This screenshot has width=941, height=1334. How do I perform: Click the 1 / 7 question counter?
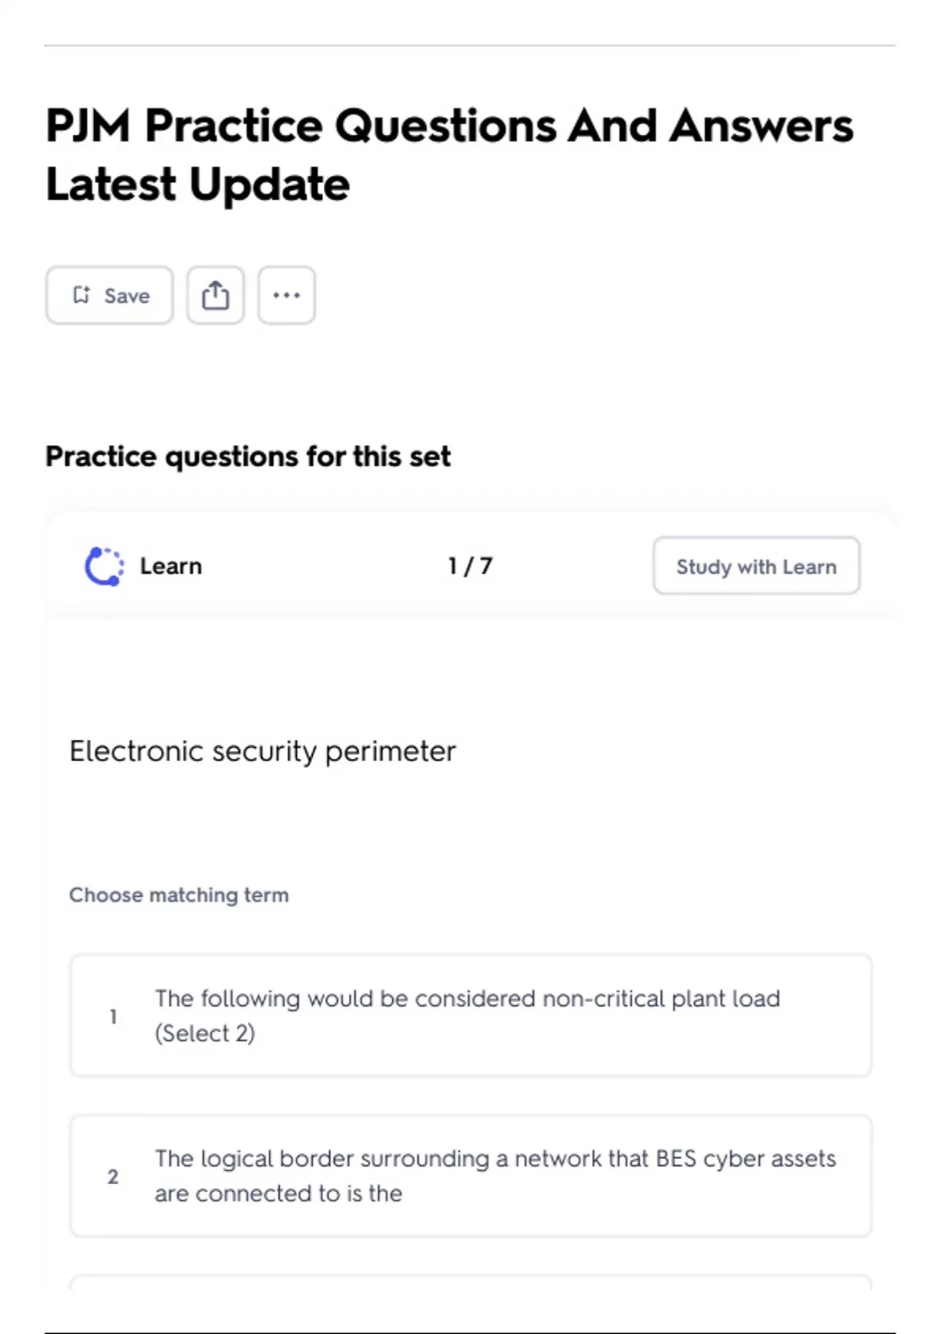click(470, 566)
